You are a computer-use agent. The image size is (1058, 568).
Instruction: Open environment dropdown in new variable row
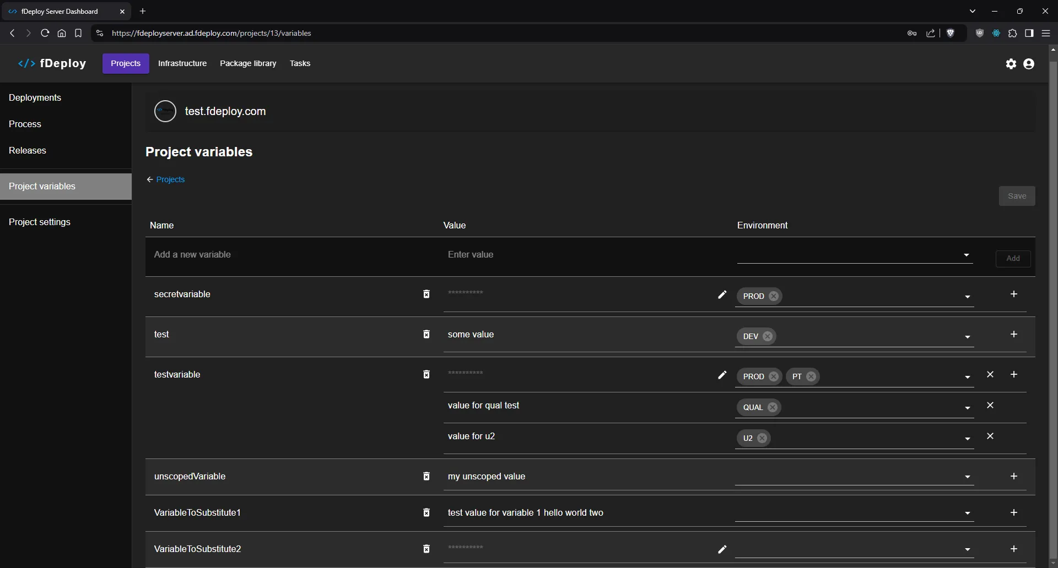point(967,255)
